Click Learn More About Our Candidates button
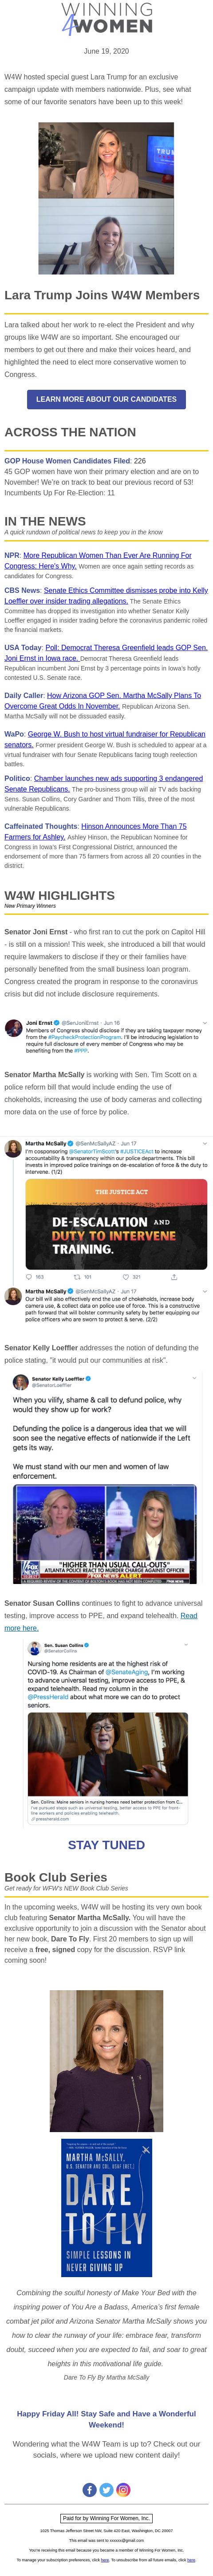The image size is (213, 2576). click(x=106, y=398)
